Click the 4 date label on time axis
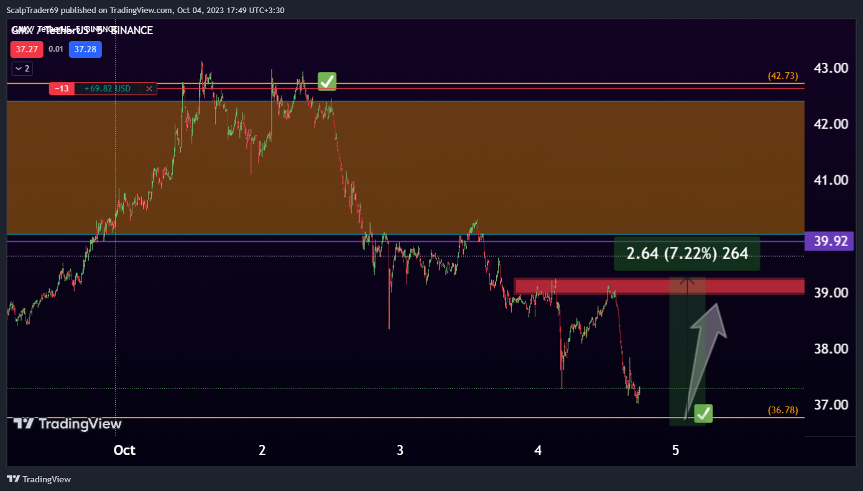863x491 pixels. click(x=538, y=450)
